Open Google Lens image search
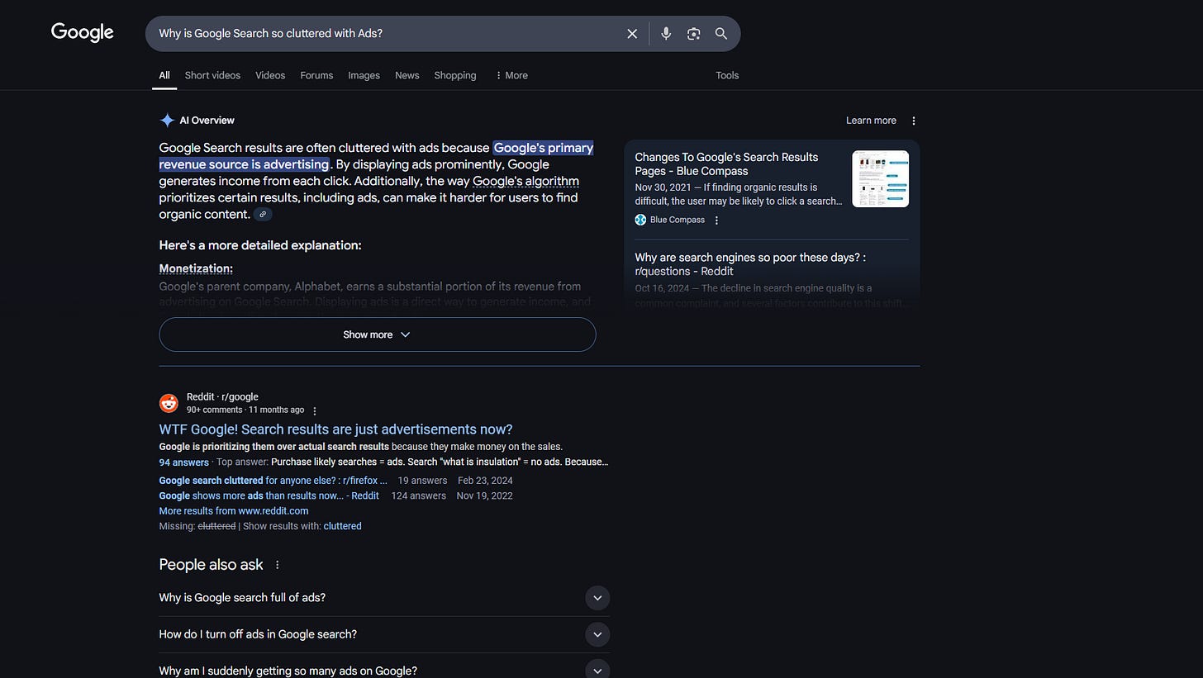Screen dimensions: 1203x678 (x=693, y=34)
